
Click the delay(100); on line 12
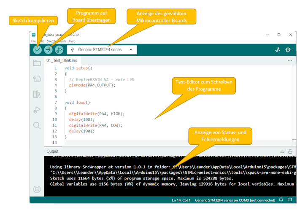(x=82, y=131)
